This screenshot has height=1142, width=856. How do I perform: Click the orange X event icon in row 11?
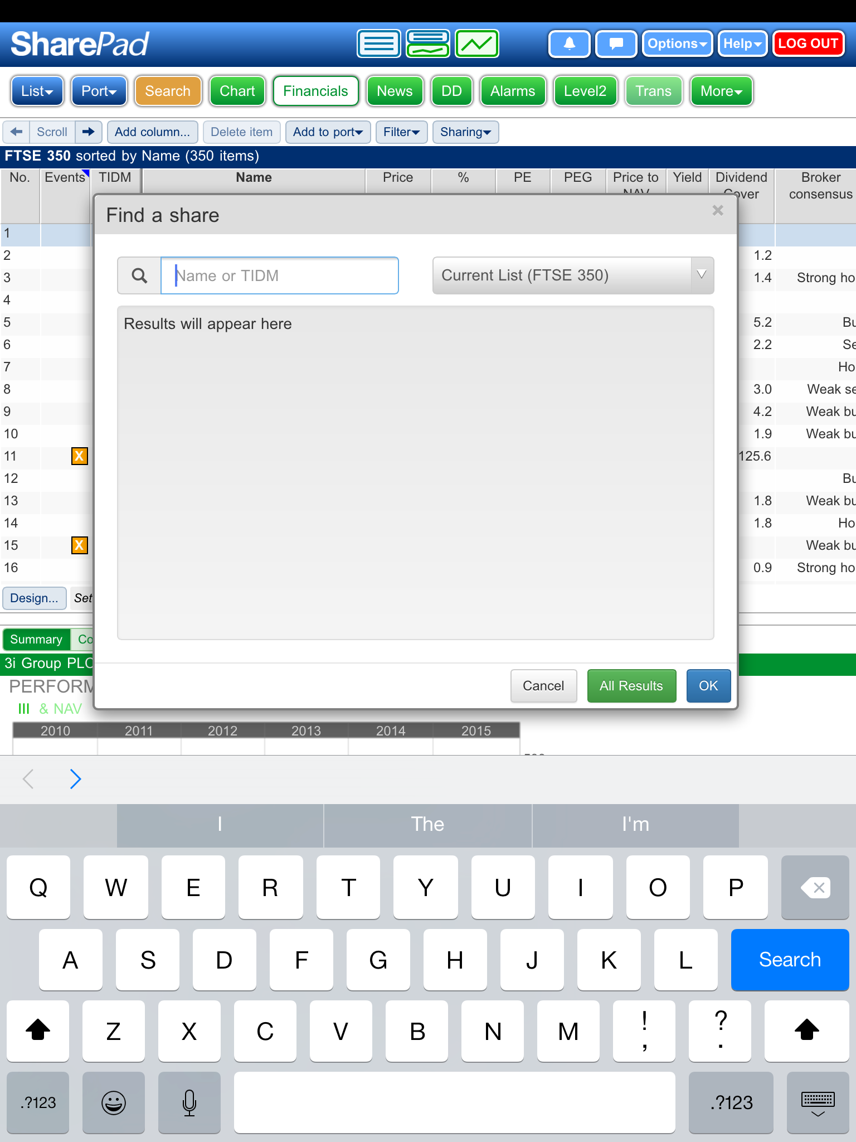(80, 456)
